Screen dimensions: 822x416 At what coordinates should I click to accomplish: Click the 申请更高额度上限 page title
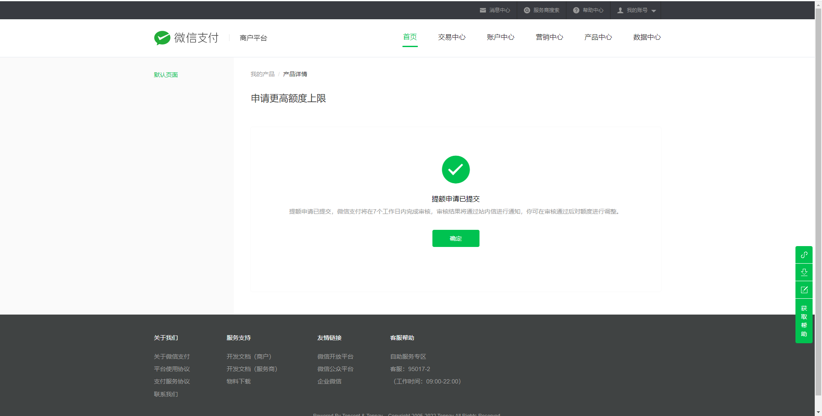tap(288, 98)
